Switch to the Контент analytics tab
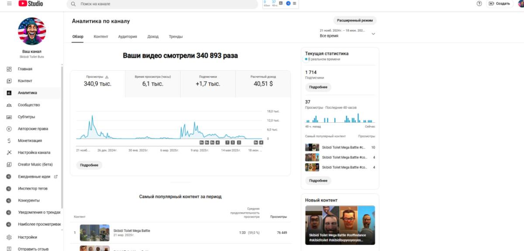524x251 pixels. click(101, 37)
